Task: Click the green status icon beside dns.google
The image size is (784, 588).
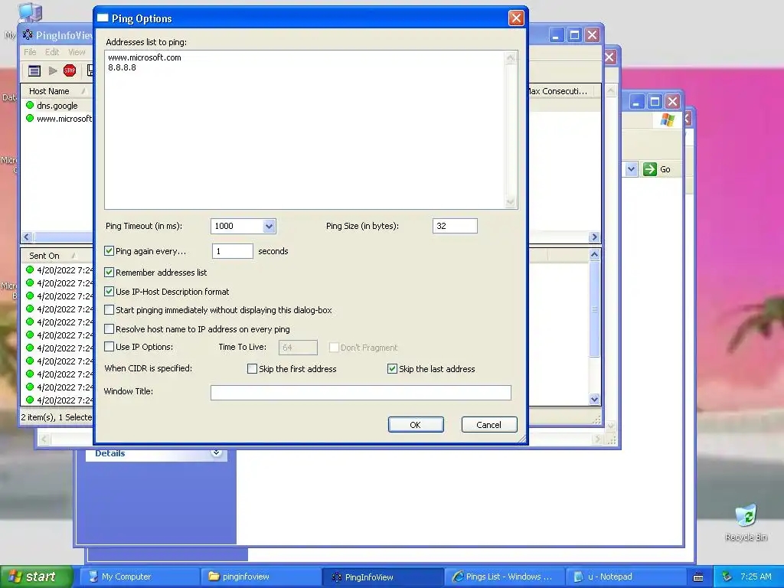Action: point(30,105)
